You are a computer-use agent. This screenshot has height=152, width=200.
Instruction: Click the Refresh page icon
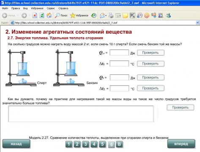(42, 15)
